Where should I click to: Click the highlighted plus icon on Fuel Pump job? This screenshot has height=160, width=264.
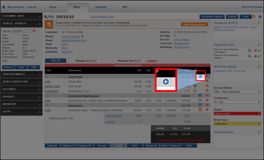(200, 77)
